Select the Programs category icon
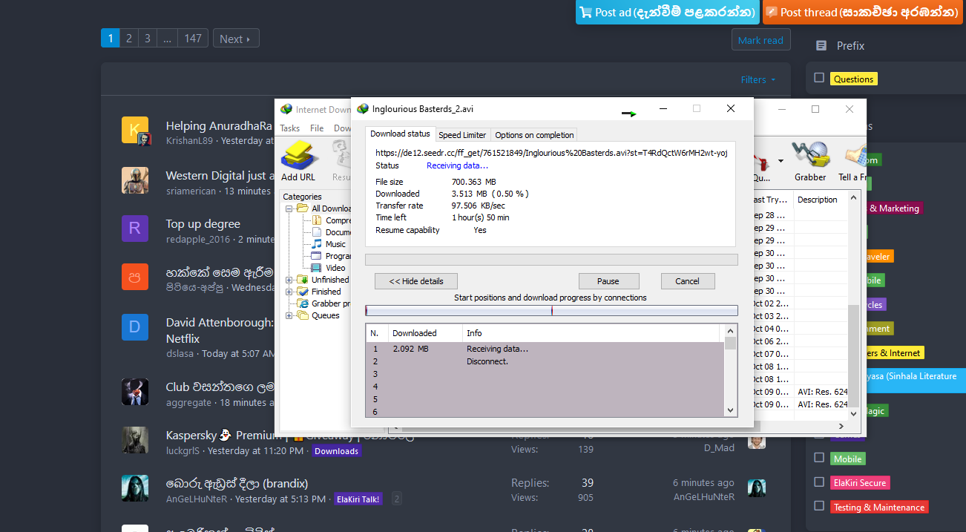The width and height of the screenshot is (966, 532). [x=318, y=256]
